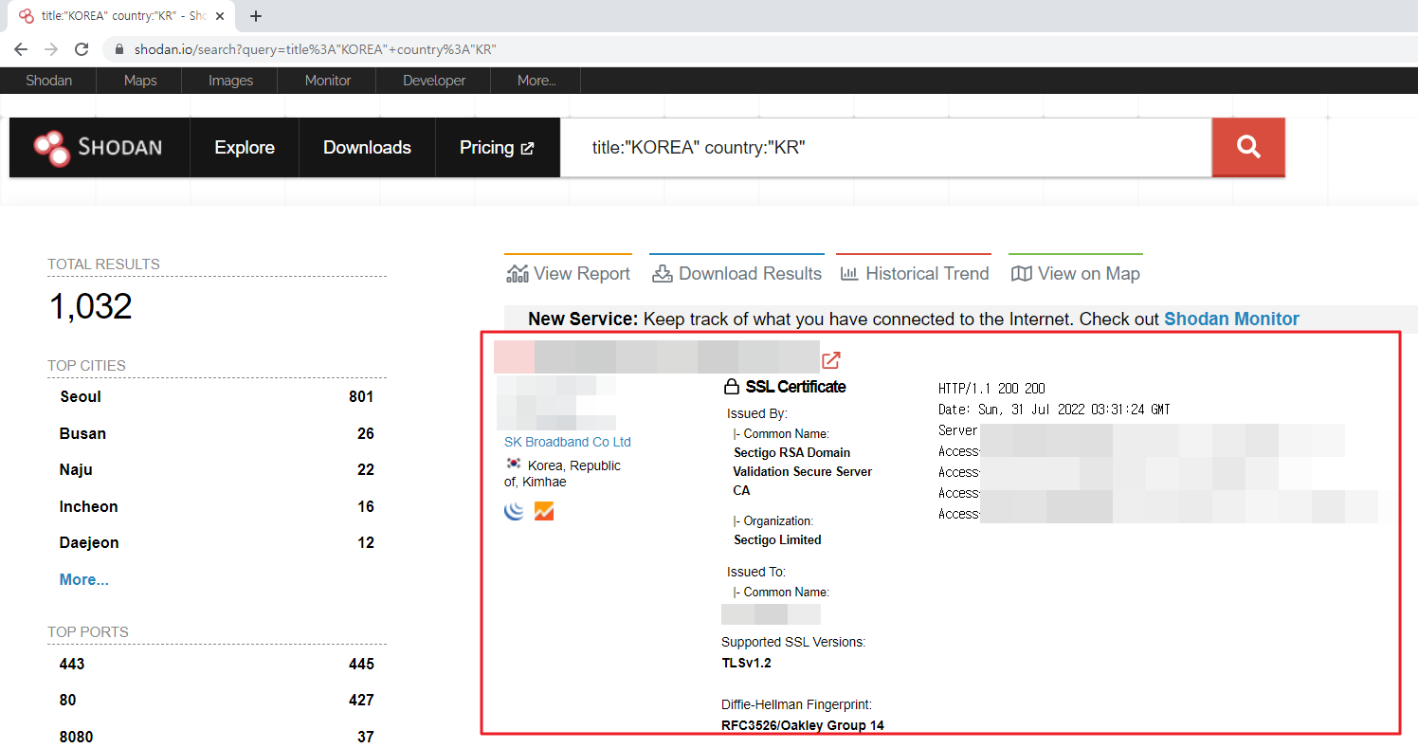The width and height of the screenshot is (1418, 748).
Task: Open View Report
Action: [x=569, y=273]
